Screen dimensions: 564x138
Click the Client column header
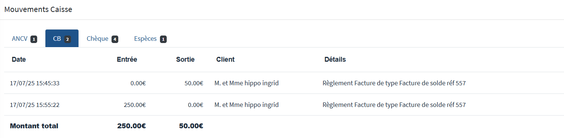point(225,59)
